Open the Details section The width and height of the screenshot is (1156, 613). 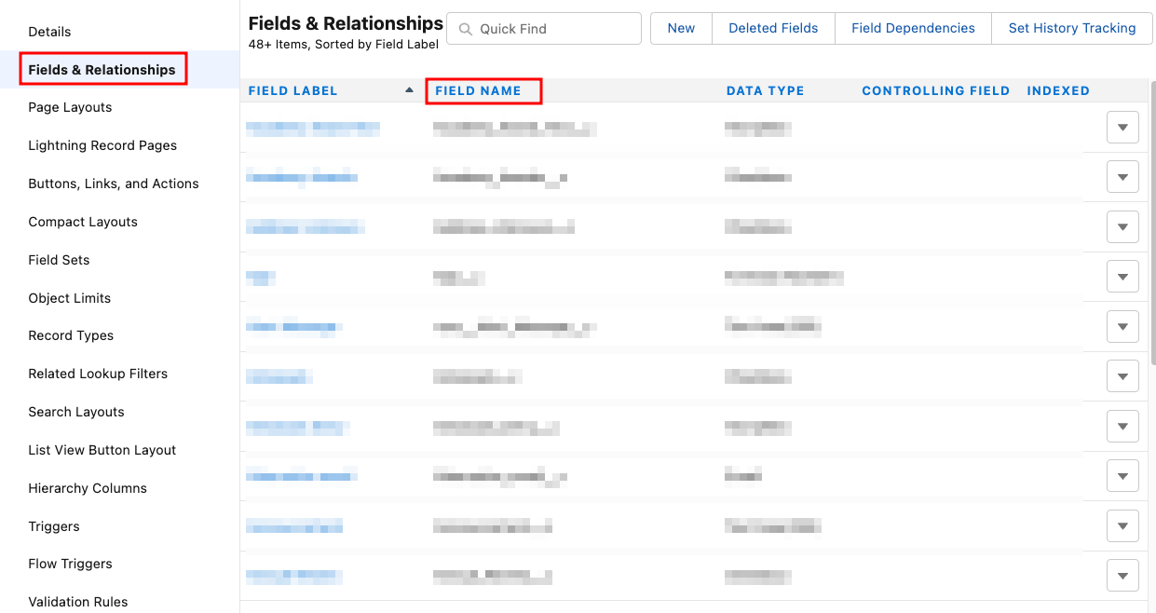coord(49,32)
